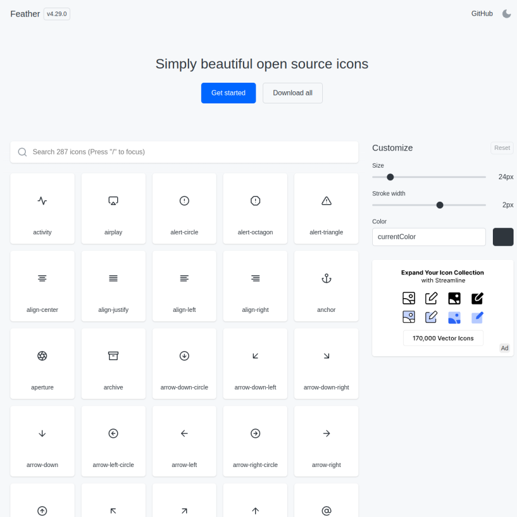Pick the alert-triangle icon

point(326,209)
